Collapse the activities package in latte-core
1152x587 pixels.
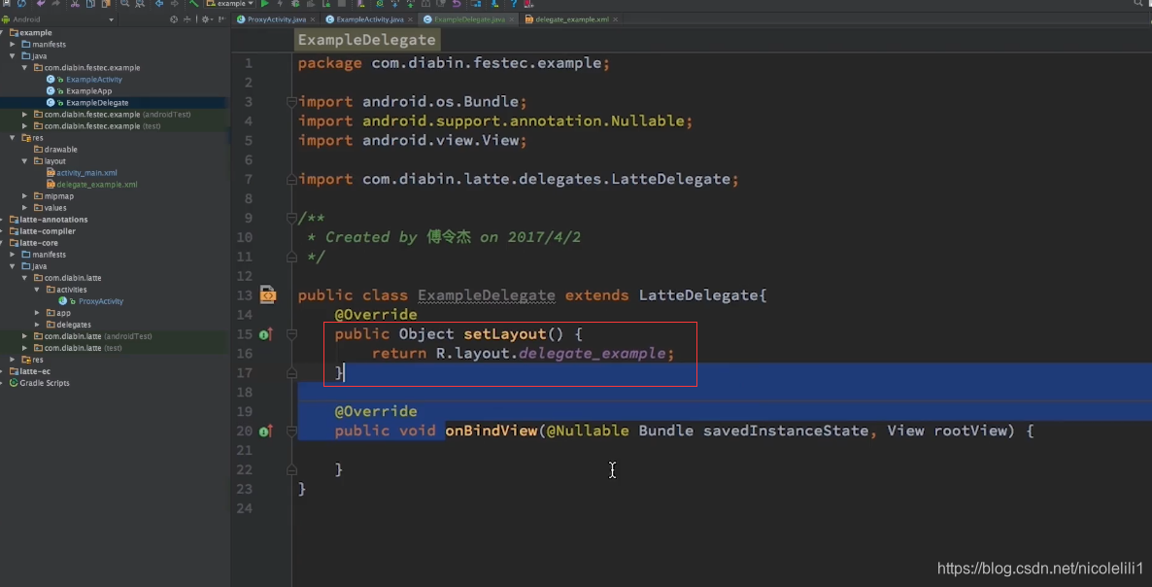coord(38,290)
